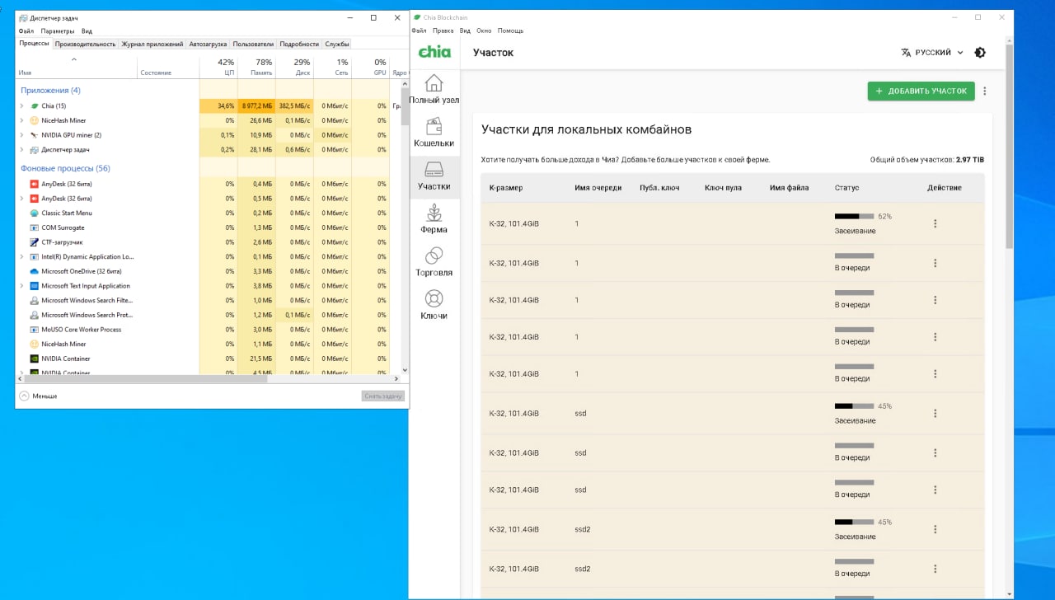Open Торговля in the Chia sidebar

coord(434,261)
